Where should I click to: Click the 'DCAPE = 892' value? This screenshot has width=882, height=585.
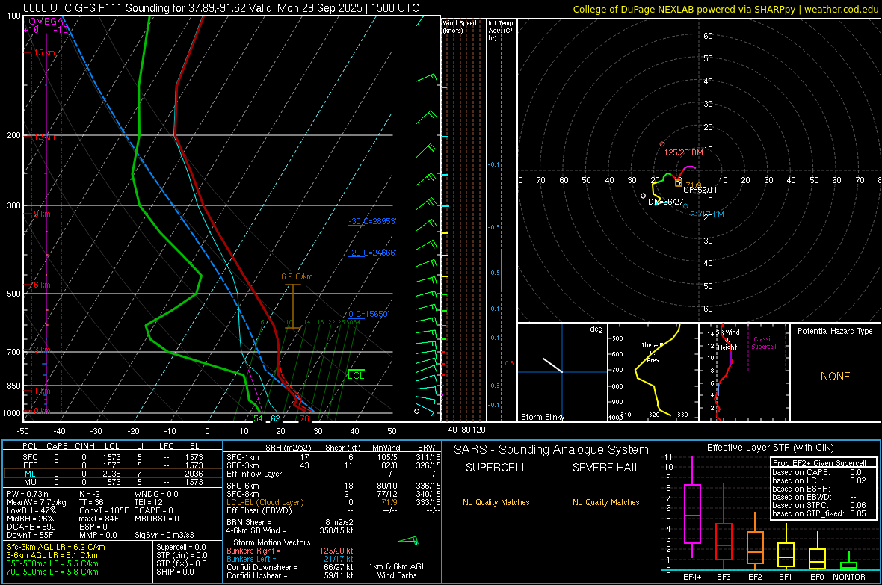click(31, 527)
